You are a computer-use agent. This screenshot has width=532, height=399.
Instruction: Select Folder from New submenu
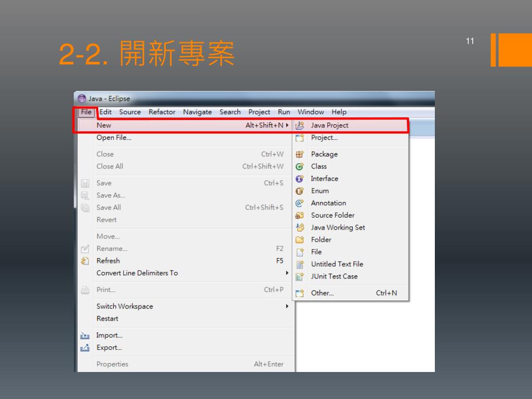351,240
